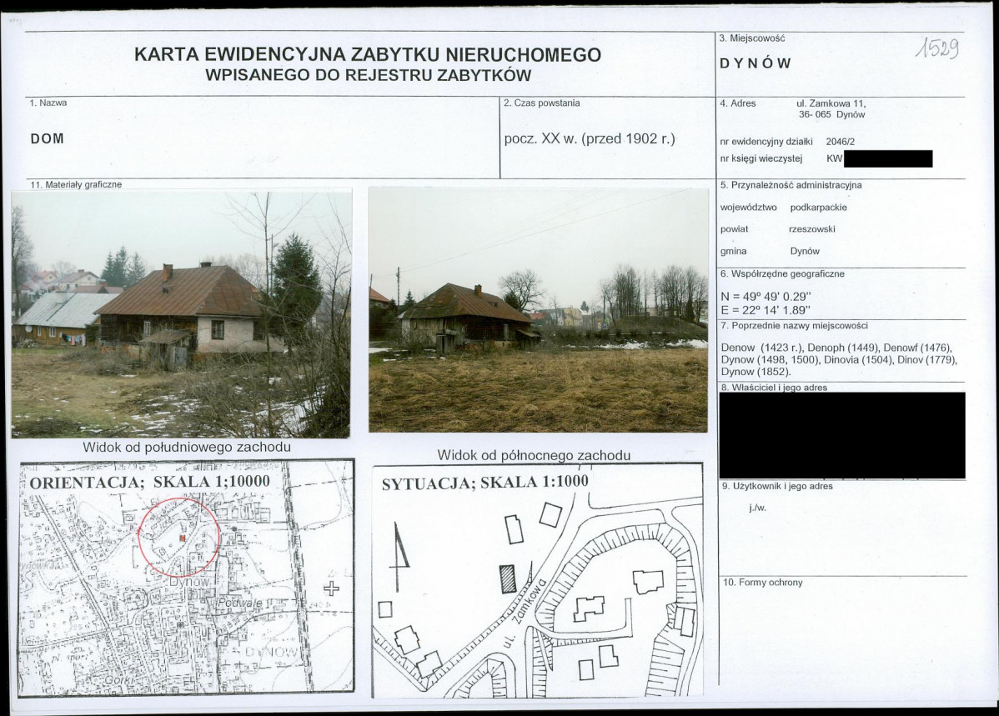Viewport: 999px width, 716px height.
Task: Click the Formy ochrony section label
Action: point(763,583)
